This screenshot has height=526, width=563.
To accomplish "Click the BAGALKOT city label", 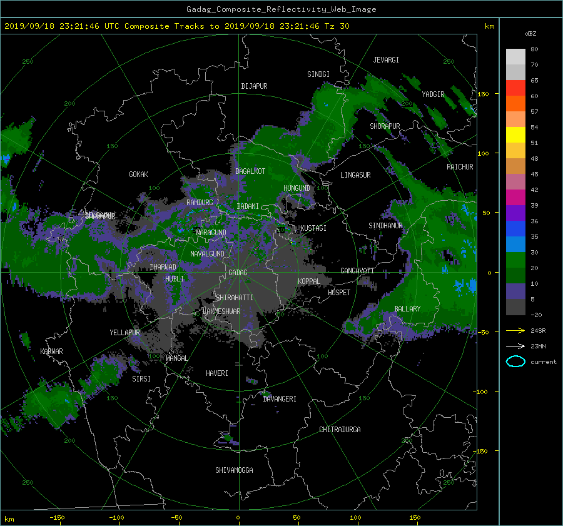I will pos(250,171).
